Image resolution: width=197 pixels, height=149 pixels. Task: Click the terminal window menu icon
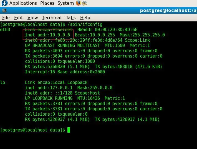tap(4, 11)
